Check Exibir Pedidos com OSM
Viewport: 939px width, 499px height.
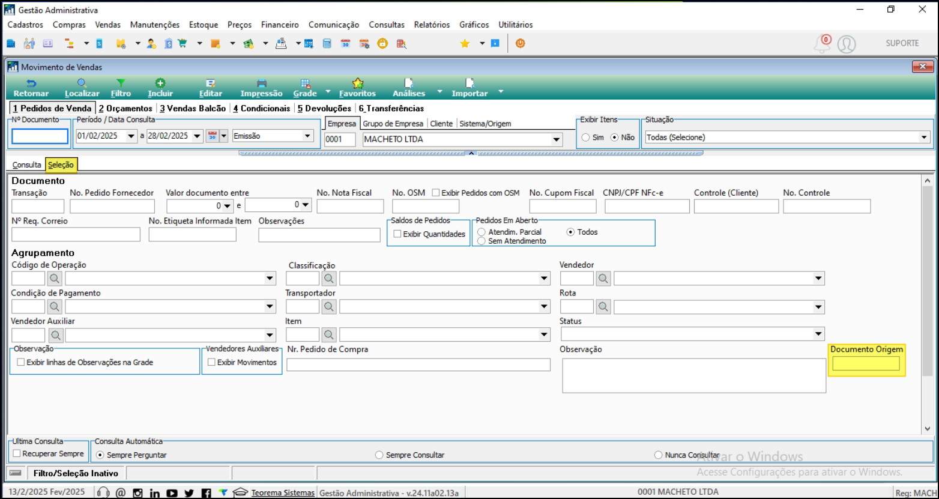click(436, 193)
